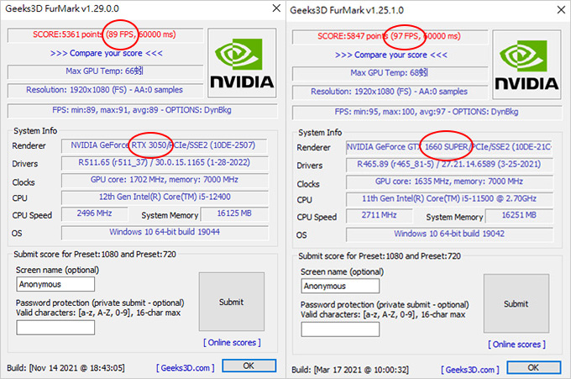
Task: Visit Geeks3D.com link in v1.29.0.0 window
Action: 186,368
